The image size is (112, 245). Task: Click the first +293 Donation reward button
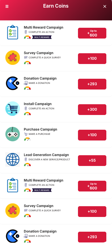[92, 84]
